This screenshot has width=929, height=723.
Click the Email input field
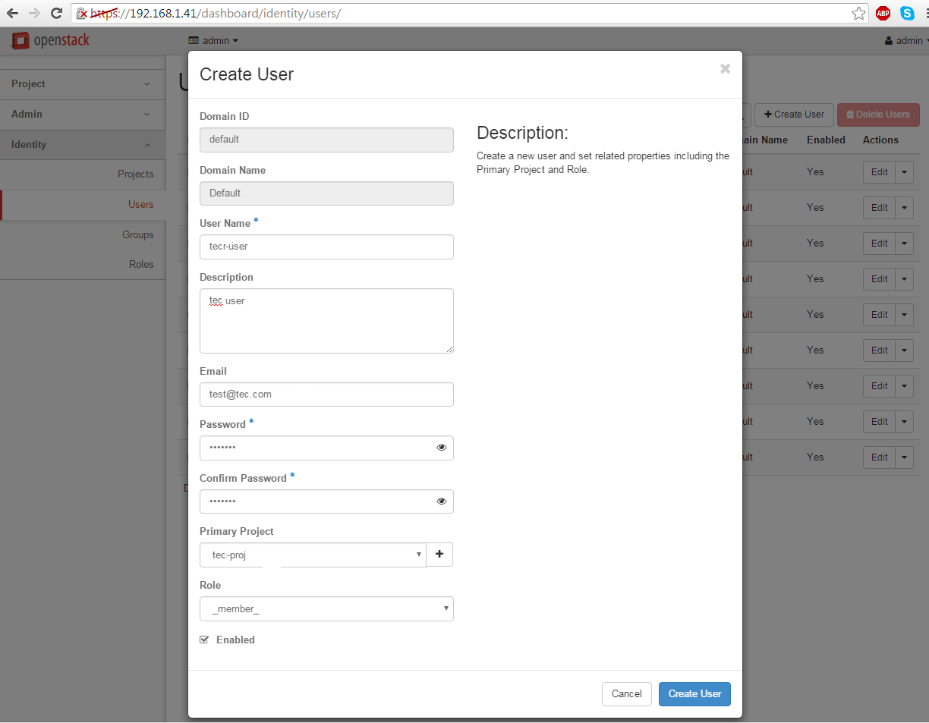pyautogui.click(x=326, y=395)
